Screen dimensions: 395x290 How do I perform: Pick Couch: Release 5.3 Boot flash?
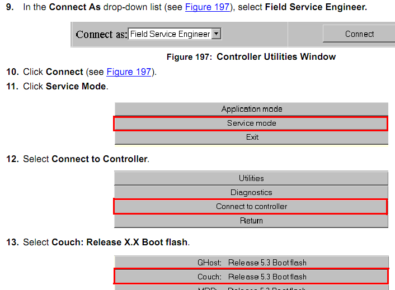tap(251, 277)
